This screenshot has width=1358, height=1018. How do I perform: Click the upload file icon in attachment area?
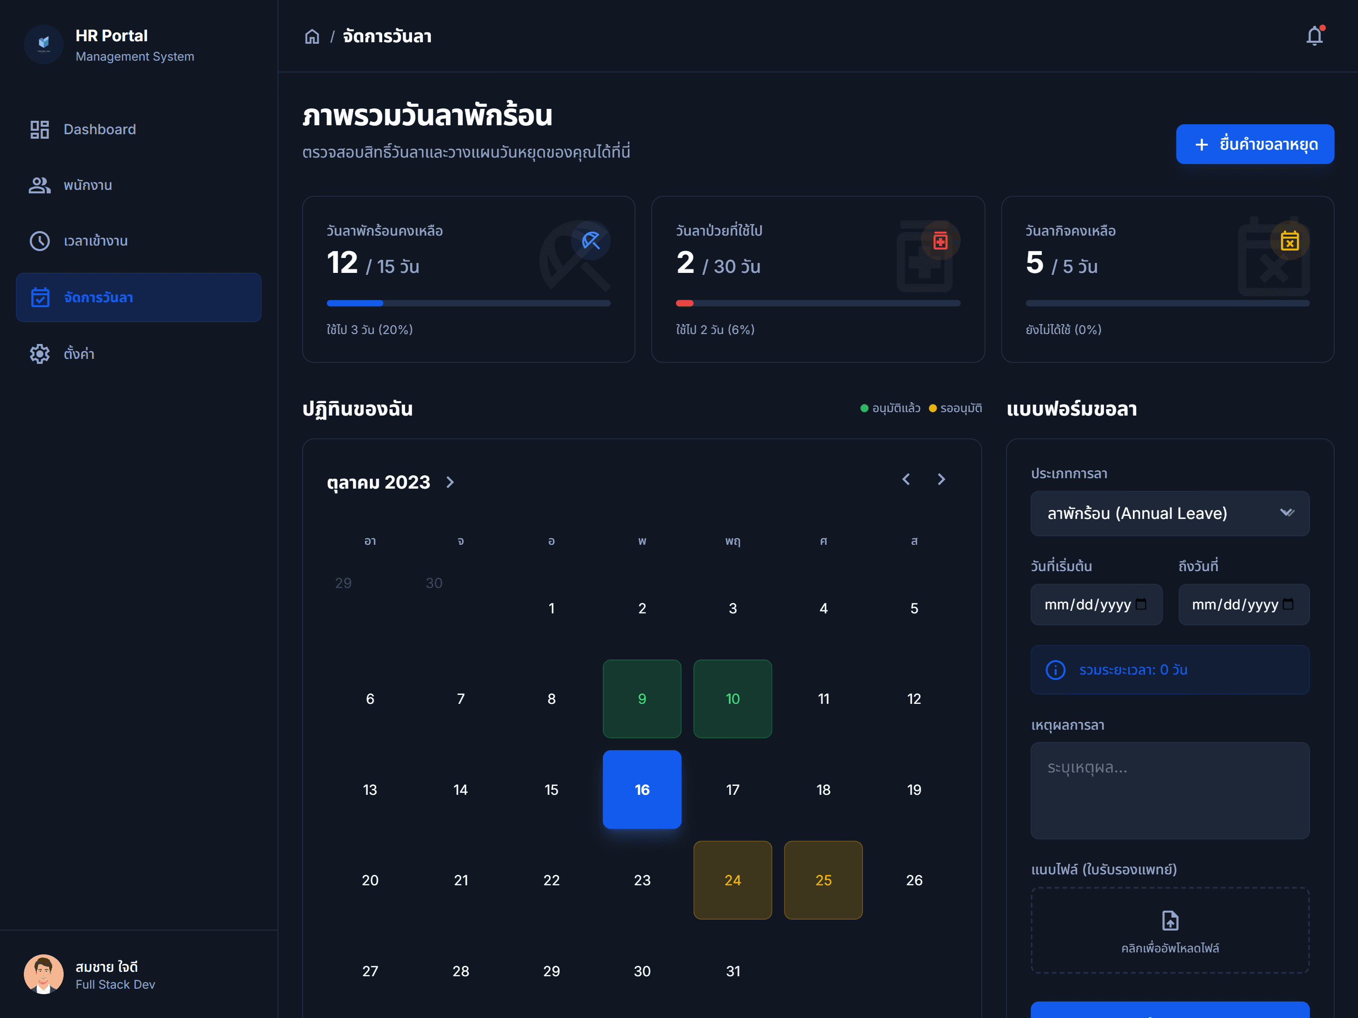[1170, 921]
